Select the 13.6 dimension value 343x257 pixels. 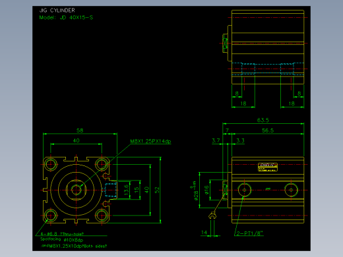click(126, 190)
